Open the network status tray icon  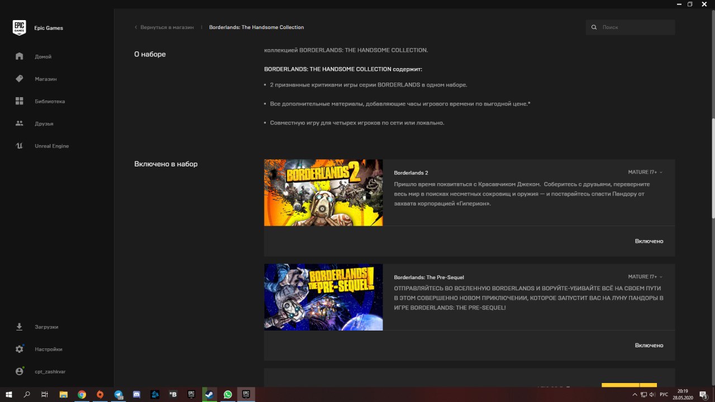643,395
